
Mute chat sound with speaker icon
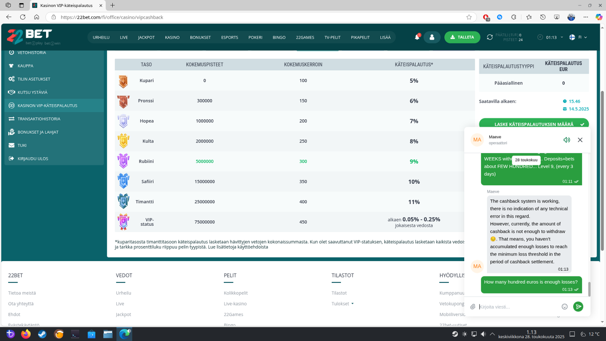pos(566,140)
